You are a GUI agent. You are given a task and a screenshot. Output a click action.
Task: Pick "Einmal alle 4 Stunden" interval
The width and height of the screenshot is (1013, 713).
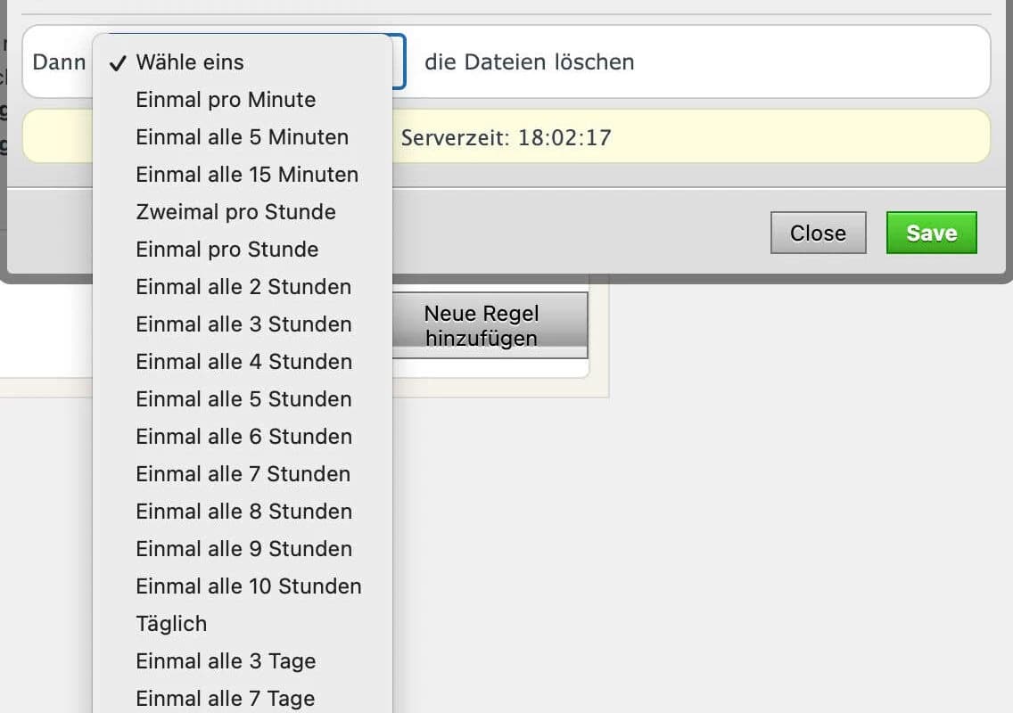tap(243, 362)
